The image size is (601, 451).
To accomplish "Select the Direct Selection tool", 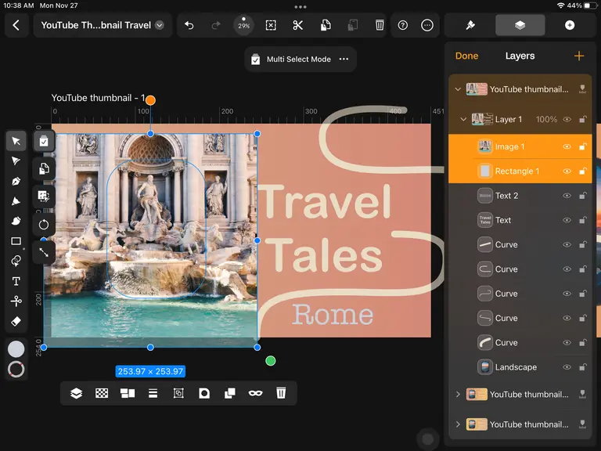I will click(x=16, y=161).
